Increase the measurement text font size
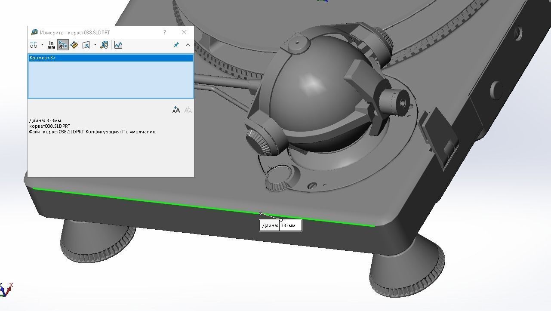 (x=176, y=110)
